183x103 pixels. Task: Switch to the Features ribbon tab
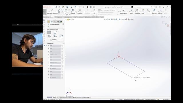[x=46, y=17]
